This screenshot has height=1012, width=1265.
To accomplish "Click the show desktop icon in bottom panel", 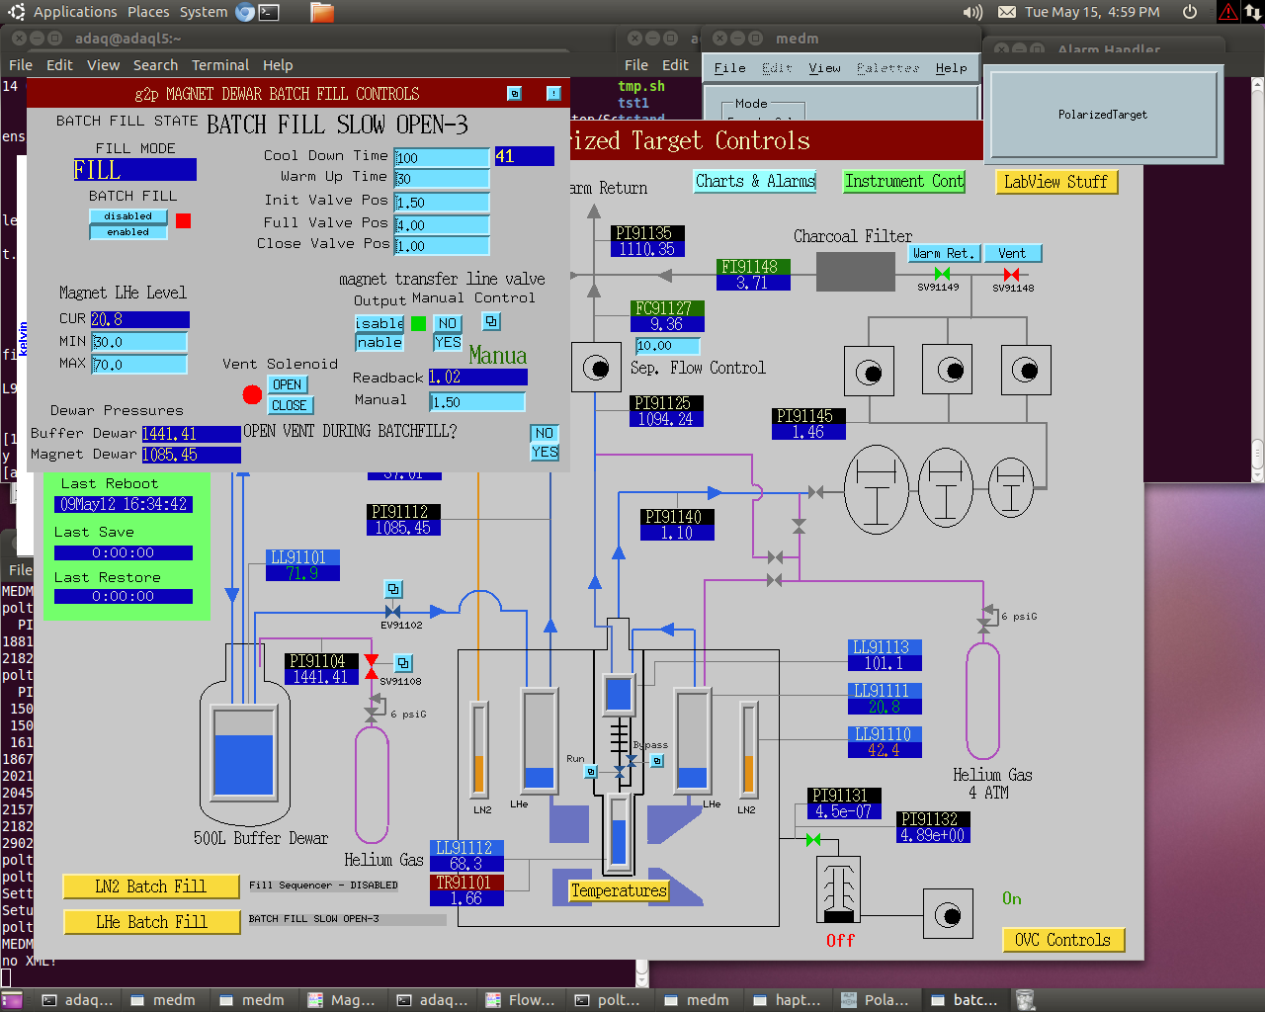I will (x=11, y=1000).
